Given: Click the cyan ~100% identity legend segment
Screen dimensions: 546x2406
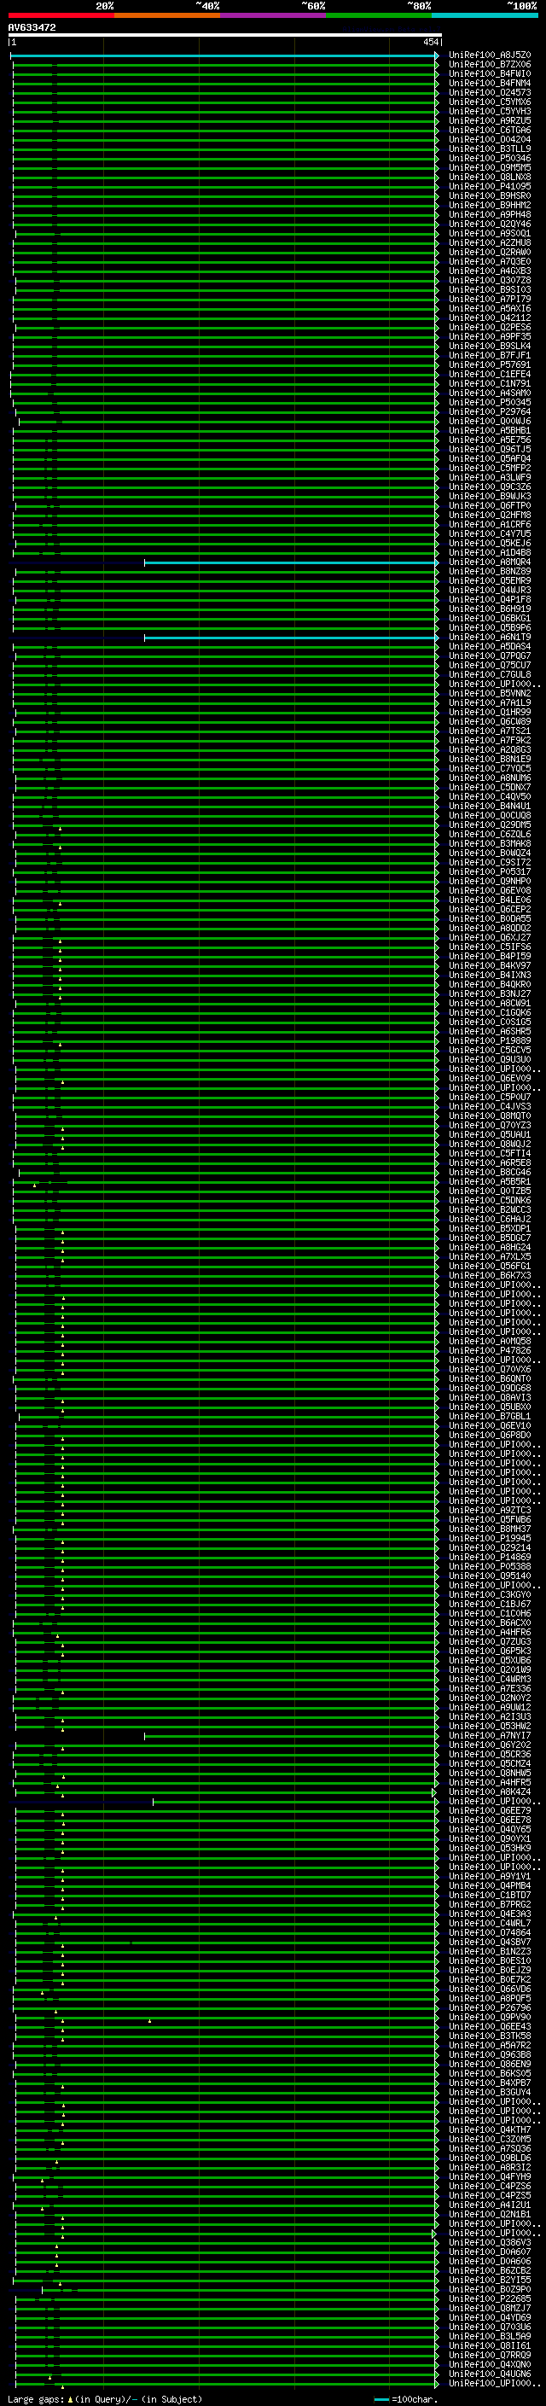Looking at the screenshot, I should 485,15.
